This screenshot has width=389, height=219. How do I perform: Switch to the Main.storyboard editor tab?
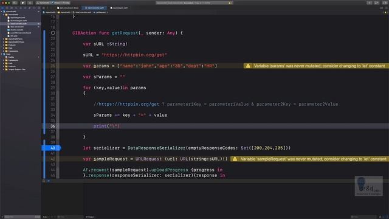point(67,8)
